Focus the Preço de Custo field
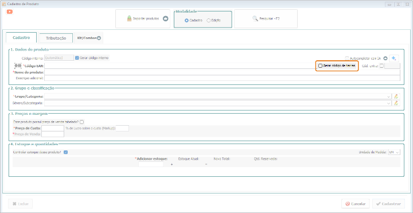 (53, 128)
